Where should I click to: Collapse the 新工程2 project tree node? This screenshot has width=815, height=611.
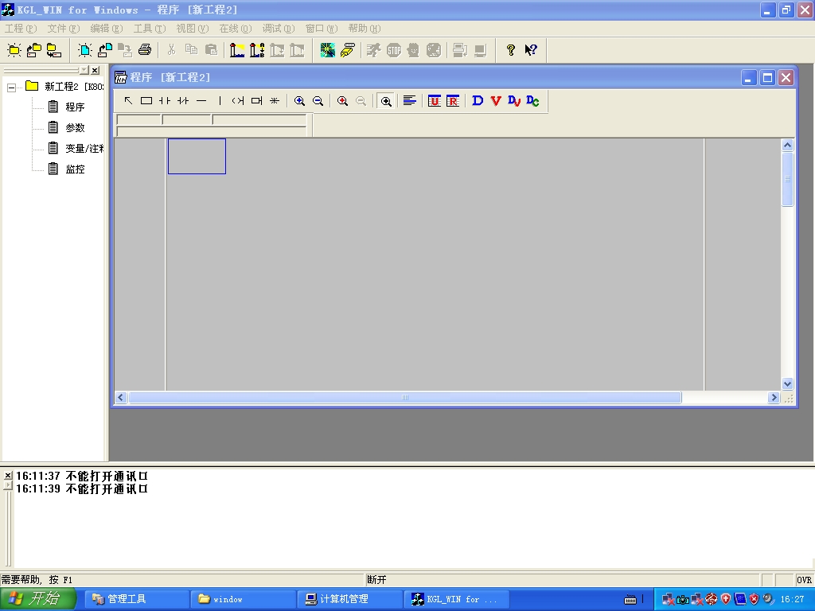[x=11, y=88]
